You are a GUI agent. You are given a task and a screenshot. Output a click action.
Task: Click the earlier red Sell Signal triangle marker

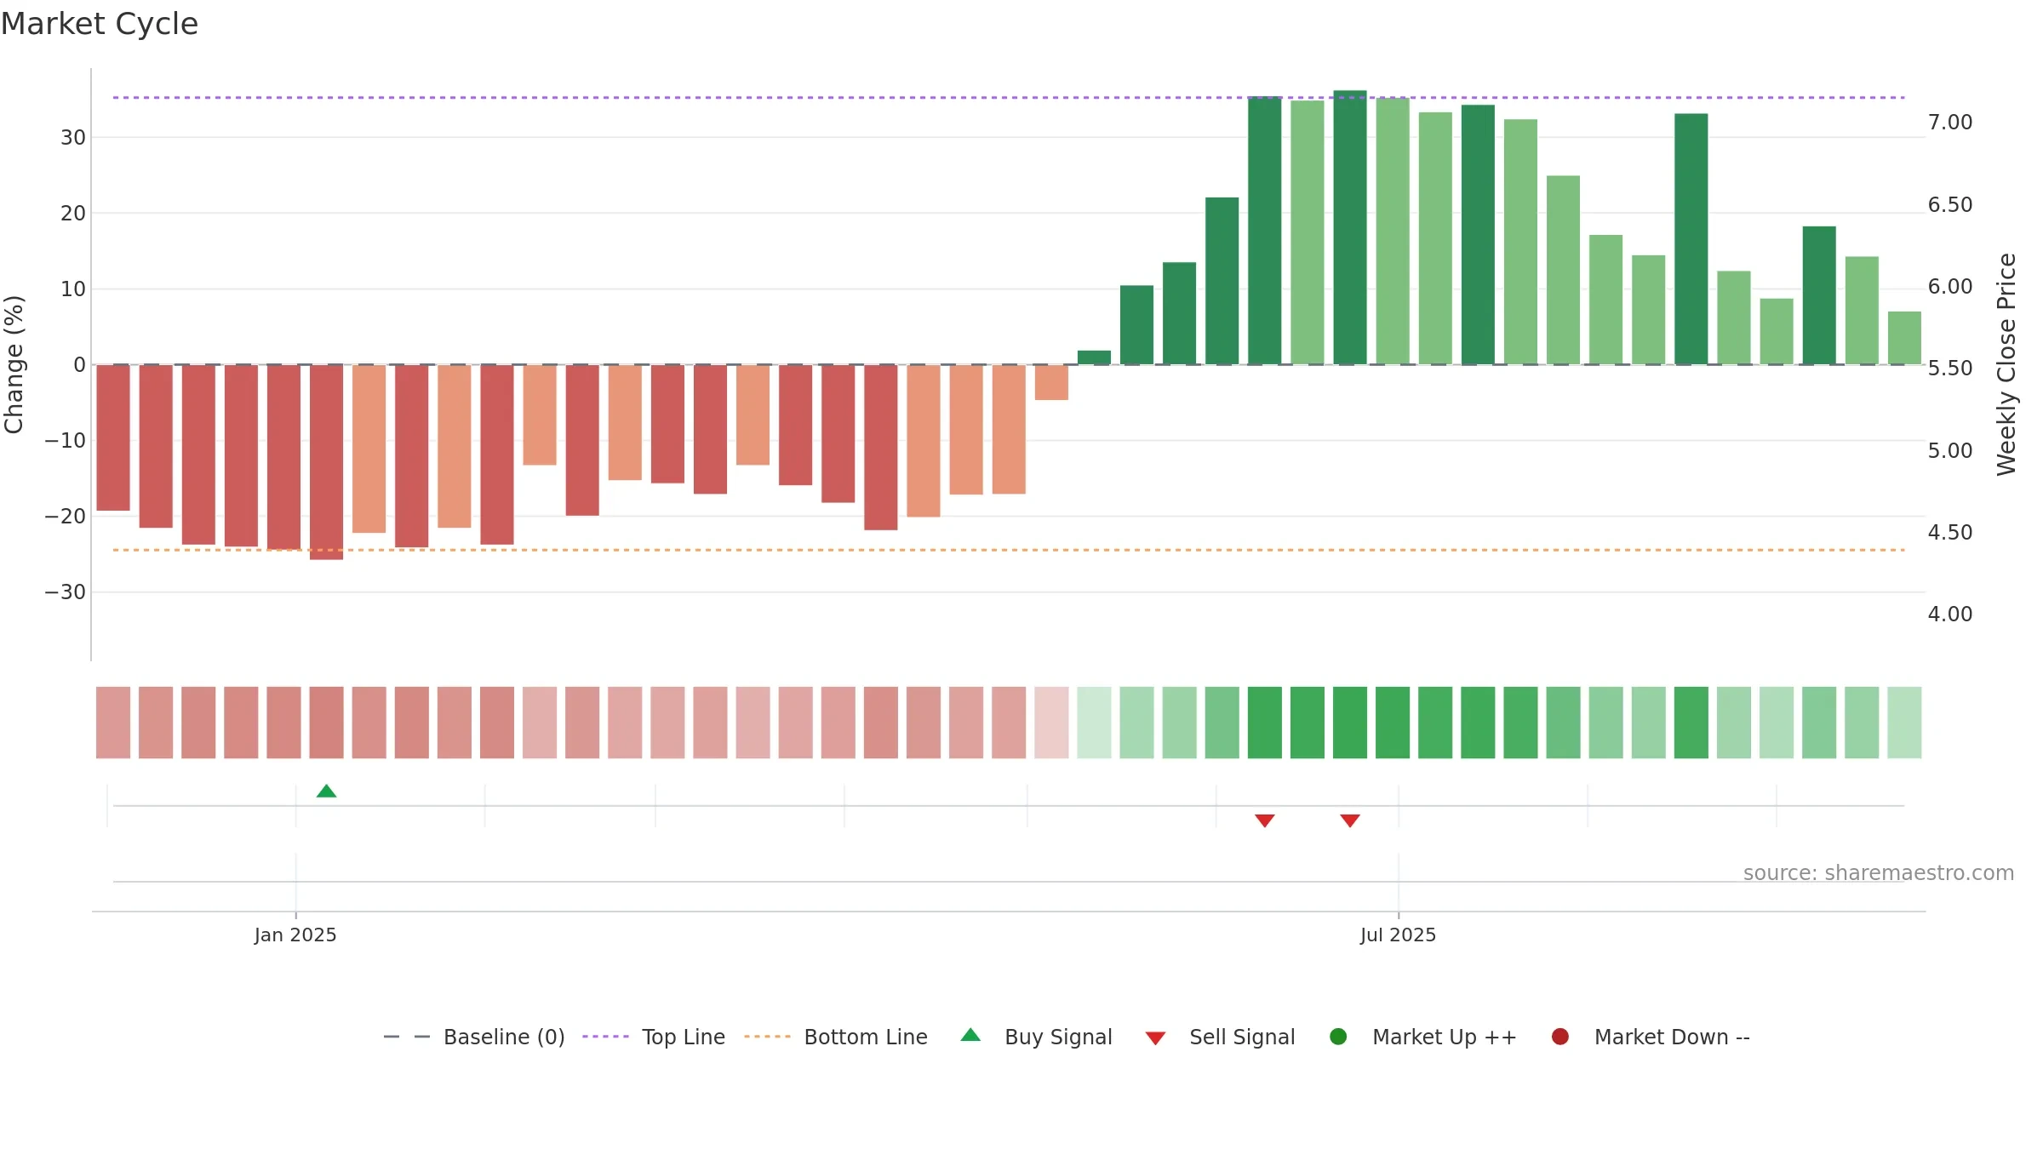click(x=1264, y=820)
